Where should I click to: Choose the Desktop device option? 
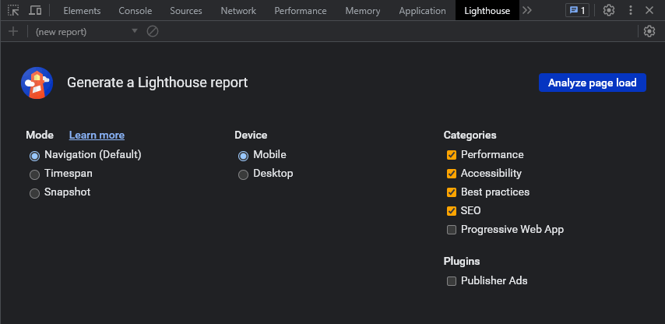click(x=244, y=174)
